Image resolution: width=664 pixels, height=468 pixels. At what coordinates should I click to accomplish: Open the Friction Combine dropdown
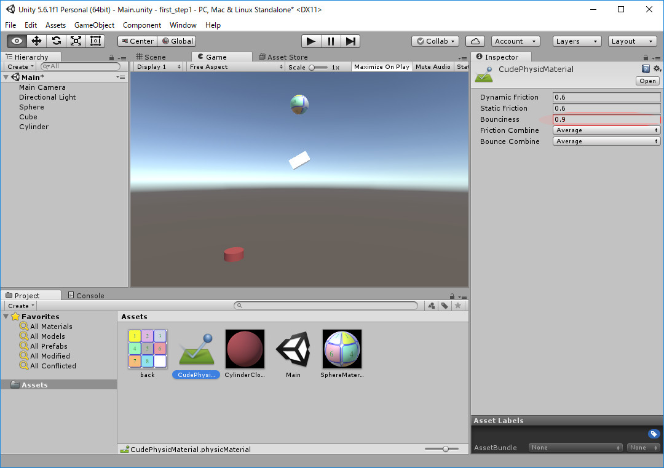pyautogui.click(x=606, y=130)
